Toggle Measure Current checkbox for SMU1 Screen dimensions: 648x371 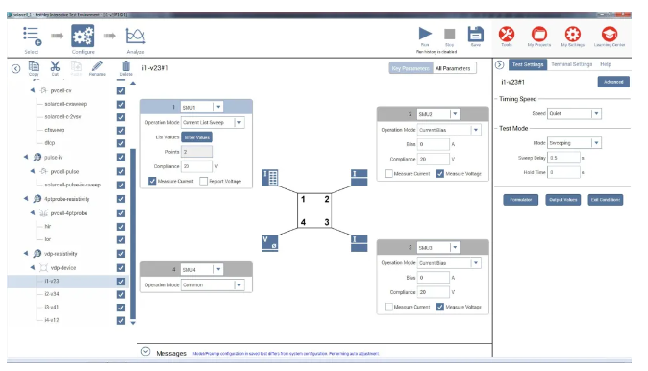click(152, 181)
